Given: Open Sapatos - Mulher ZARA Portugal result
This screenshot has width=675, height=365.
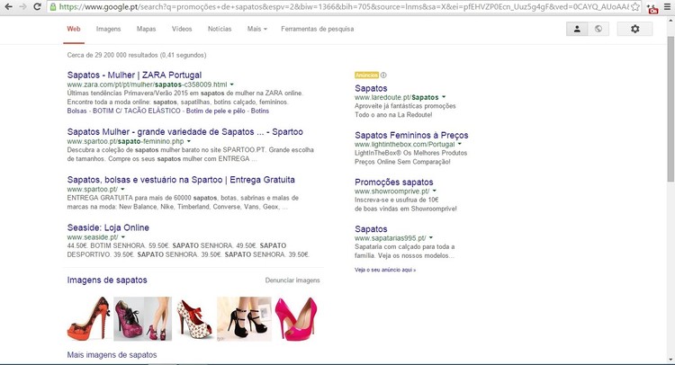Looking at the screenshot, I should [x=134, y=75].
